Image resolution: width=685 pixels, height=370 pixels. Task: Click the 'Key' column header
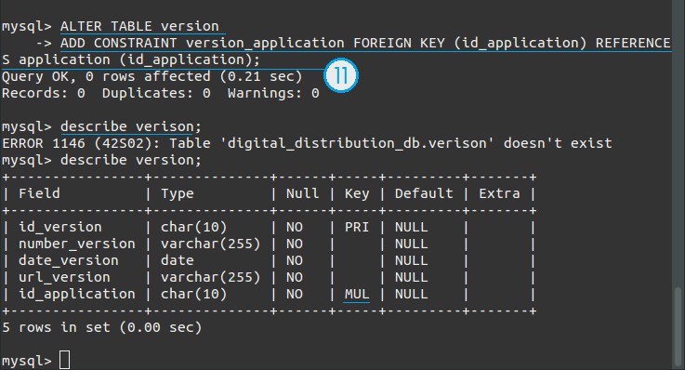tap(357, 193)
